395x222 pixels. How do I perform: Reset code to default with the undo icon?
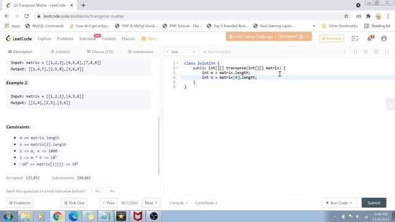click(366, 52)
